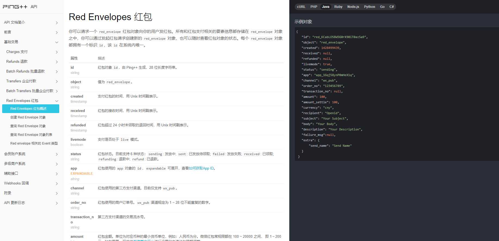Screen dimensions: 499x241
Task: Switch code sample to Node.js
Action: click(x=353, y=7)
